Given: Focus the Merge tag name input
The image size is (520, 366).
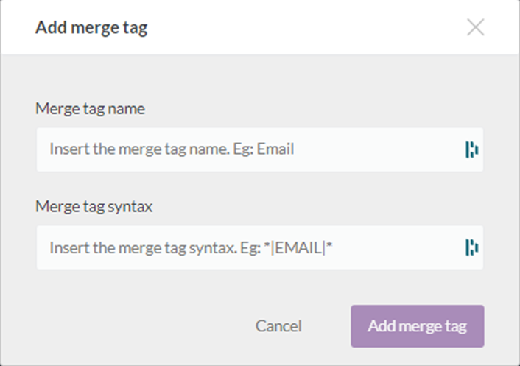Looking at the screenshot, I should click(260, 149).
